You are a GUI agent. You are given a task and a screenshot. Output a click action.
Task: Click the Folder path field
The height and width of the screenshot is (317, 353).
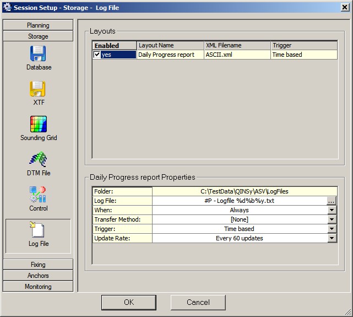click(244, 191)
